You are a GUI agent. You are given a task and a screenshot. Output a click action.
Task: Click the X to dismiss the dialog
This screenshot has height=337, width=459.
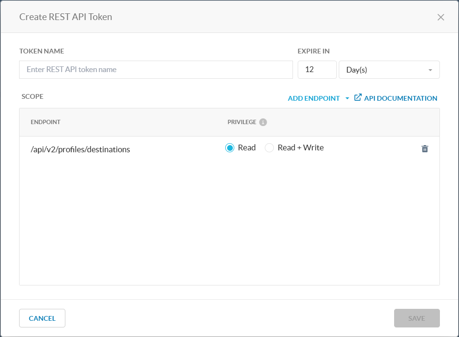click(x=440, y=17)
